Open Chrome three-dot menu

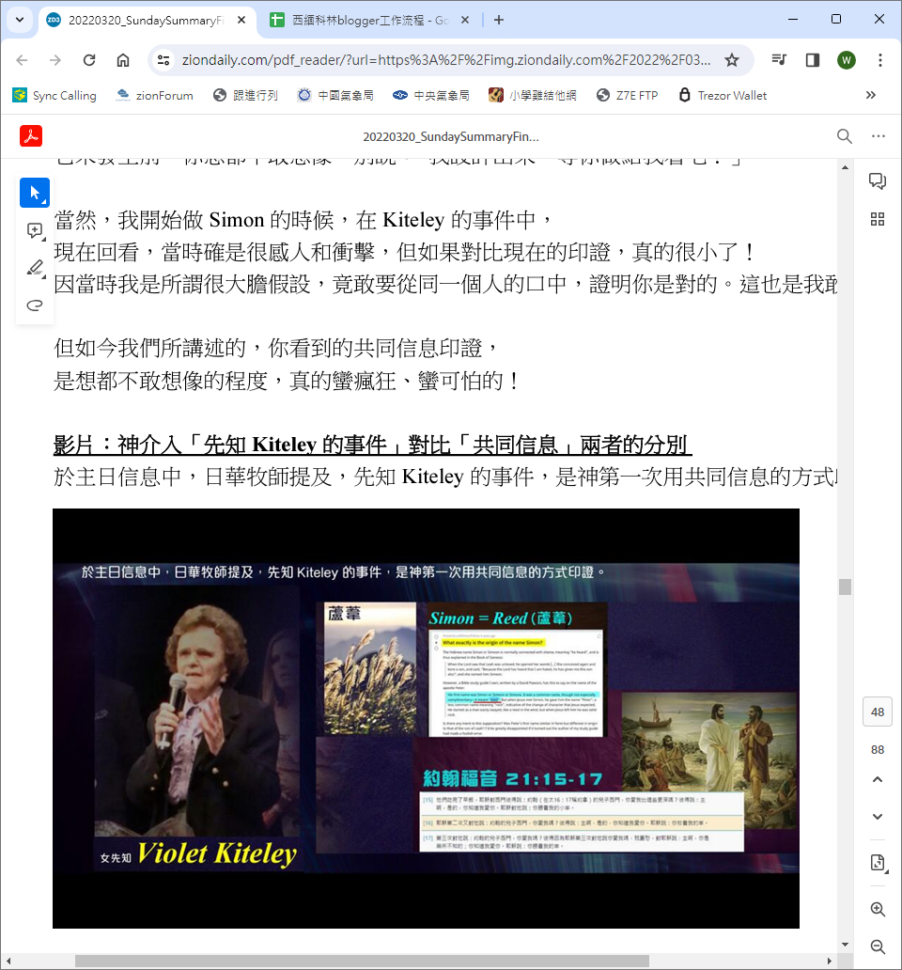[879, 60]
